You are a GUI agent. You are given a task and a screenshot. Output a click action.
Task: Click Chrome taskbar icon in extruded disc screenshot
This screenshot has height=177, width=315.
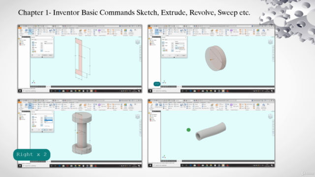tap(207, 91)
